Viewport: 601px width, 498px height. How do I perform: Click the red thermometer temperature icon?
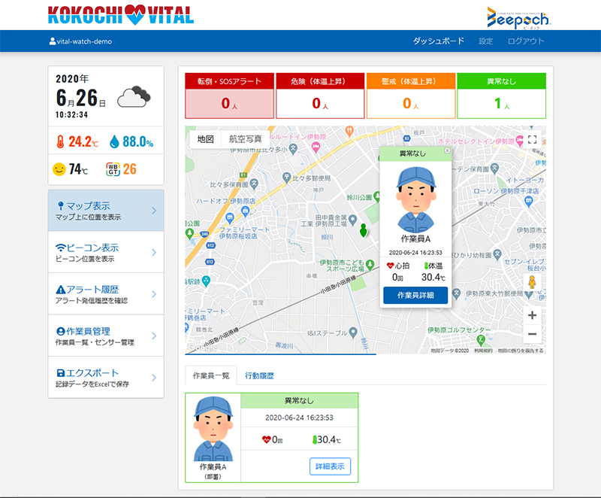(60, 141)
